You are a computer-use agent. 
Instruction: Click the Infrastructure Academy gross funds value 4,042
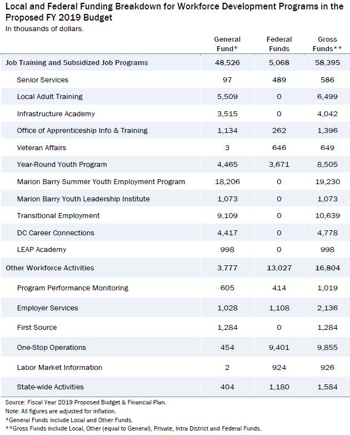[x=327, y=113]
